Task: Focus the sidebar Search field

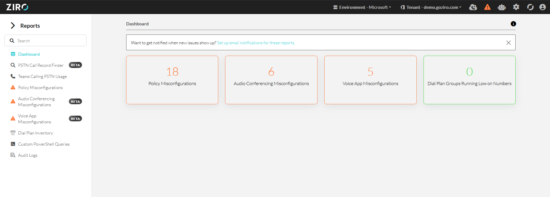Action: click(45, 41)
